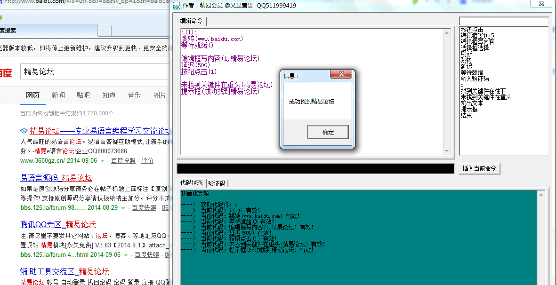Click the 插入当前命令 button

tap(479, 168)
